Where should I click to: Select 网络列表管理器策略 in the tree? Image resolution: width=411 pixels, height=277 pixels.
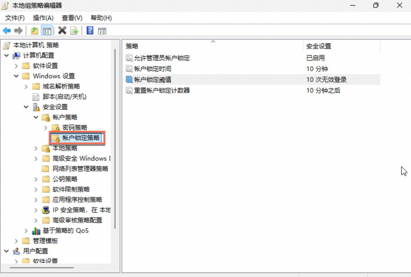tap(80, 169)
